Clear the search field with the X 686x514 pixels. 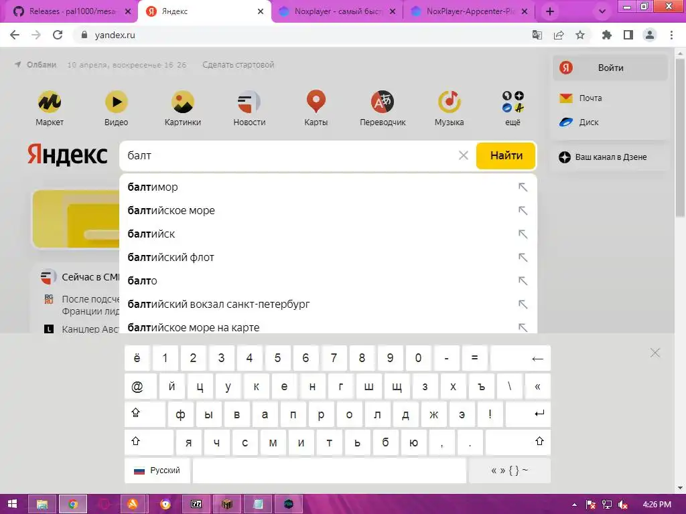point(464,155)
